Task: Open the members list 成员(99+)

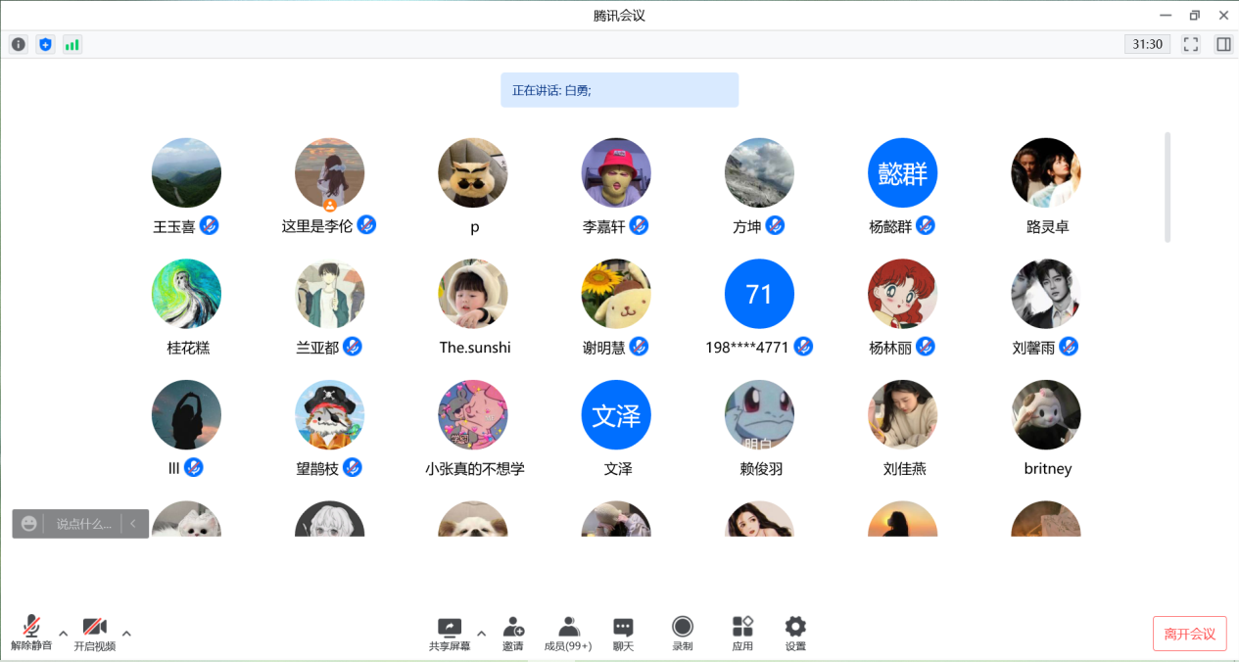Action: pyautogui.click(x=568, y=633)
